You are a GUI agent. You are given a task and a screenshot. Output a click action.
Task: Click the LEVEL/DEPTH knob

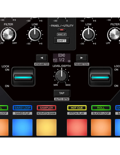[x=62, y=76]
